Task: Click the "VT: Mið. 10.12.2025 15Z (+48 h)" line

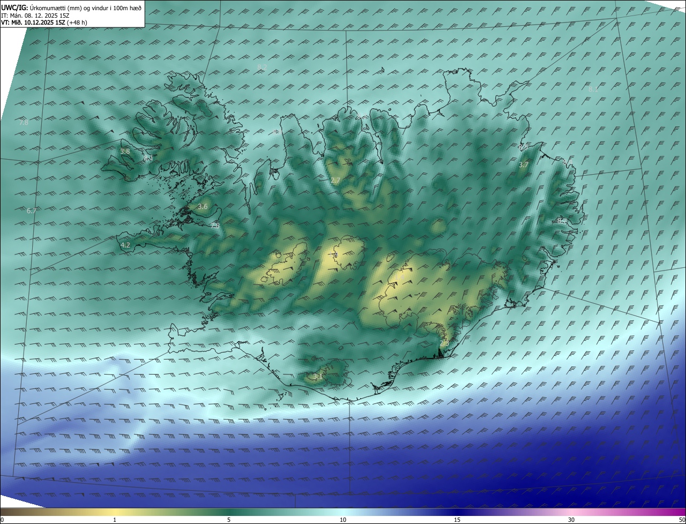Action: pyautogui.click(x=44, y=23)
